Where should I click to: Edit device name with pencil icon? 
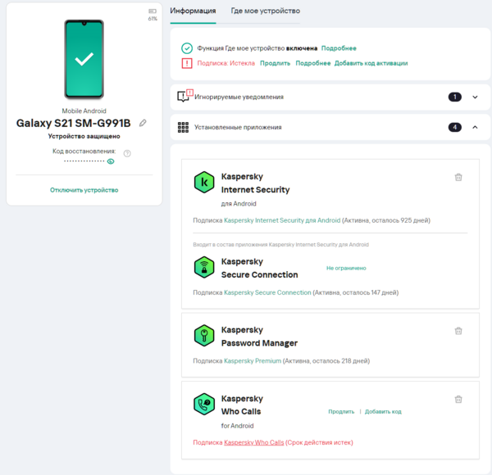click(143, 123)
